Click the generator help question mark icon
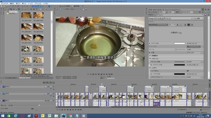211x118 pixels. click(x=200, y=12)
